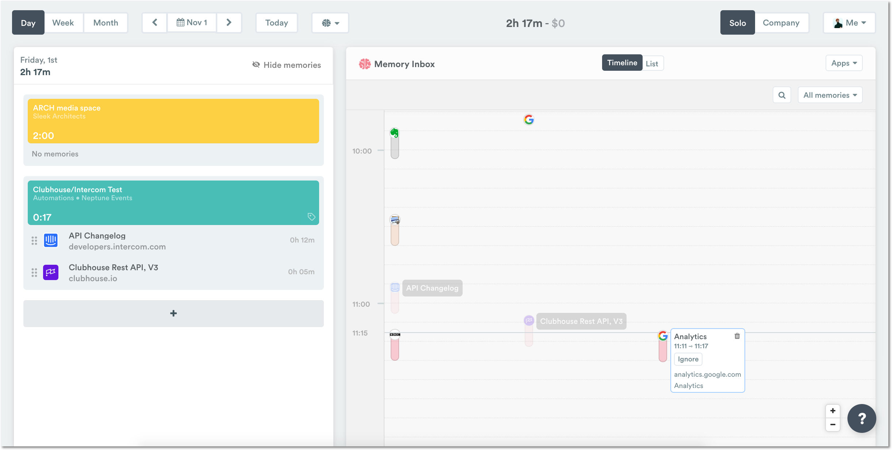The height and width of the screenshot is (450, 892).
Task: Open the All memories filter dropdown
Action: coord(830,95)
